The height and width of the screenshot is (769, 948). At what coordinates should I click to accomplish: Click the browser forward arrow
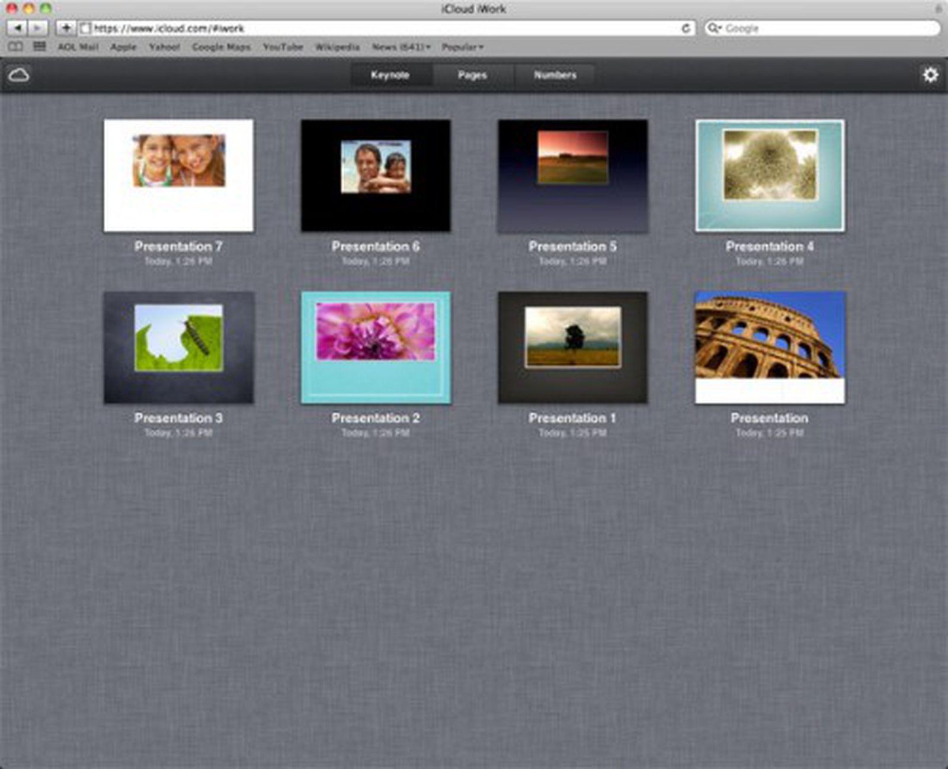(x=37, y=28)
